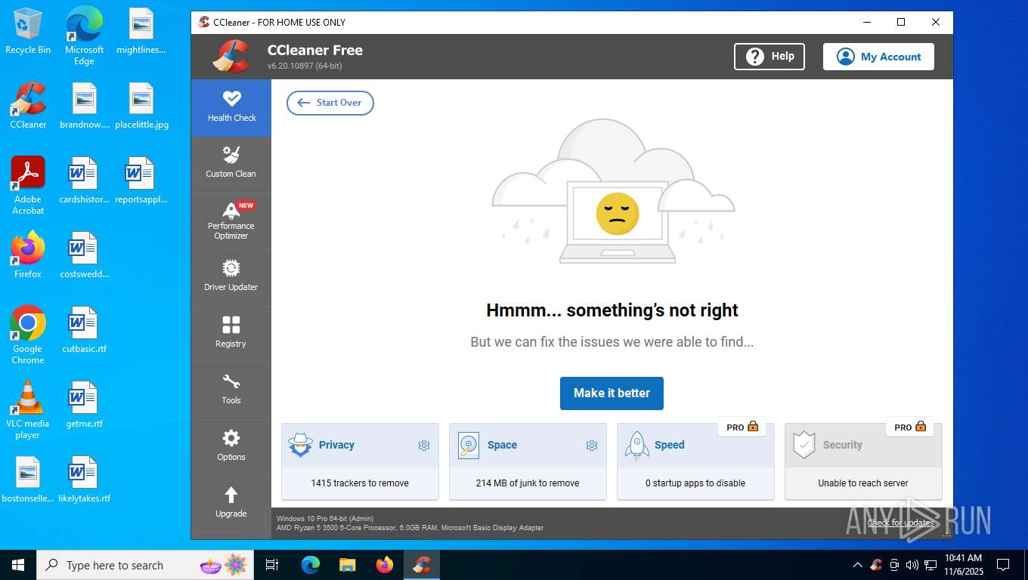1028x580 pixels.
Task: Select Performance Optimizer in sidebar
Action: click(x=231, y=221)
